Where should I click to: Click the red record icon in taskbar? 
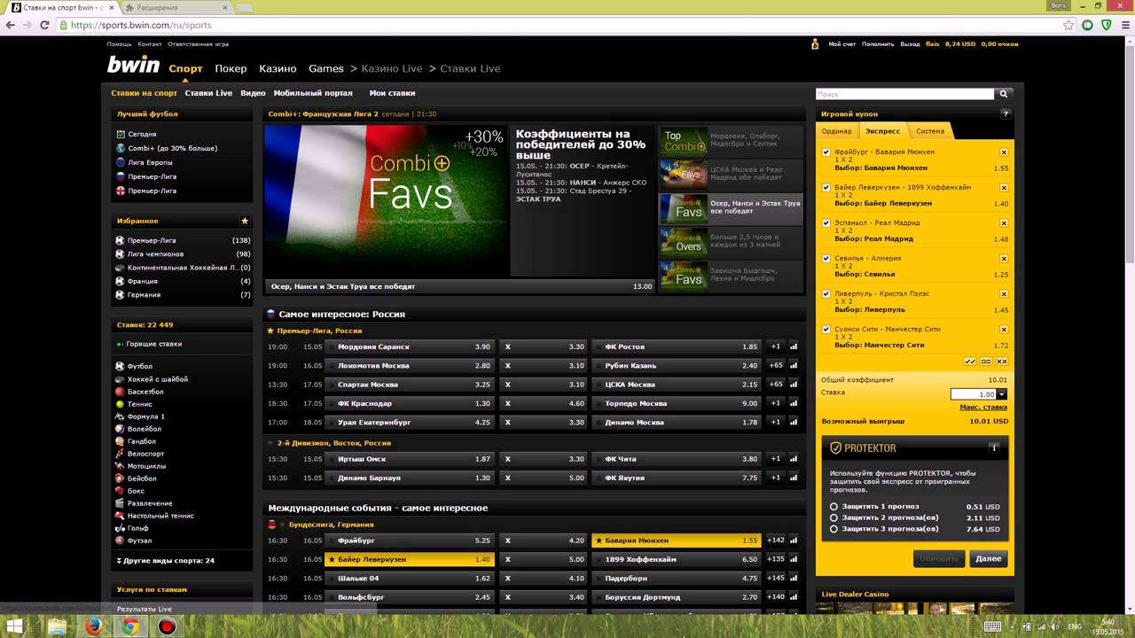[x=167, y=627]
